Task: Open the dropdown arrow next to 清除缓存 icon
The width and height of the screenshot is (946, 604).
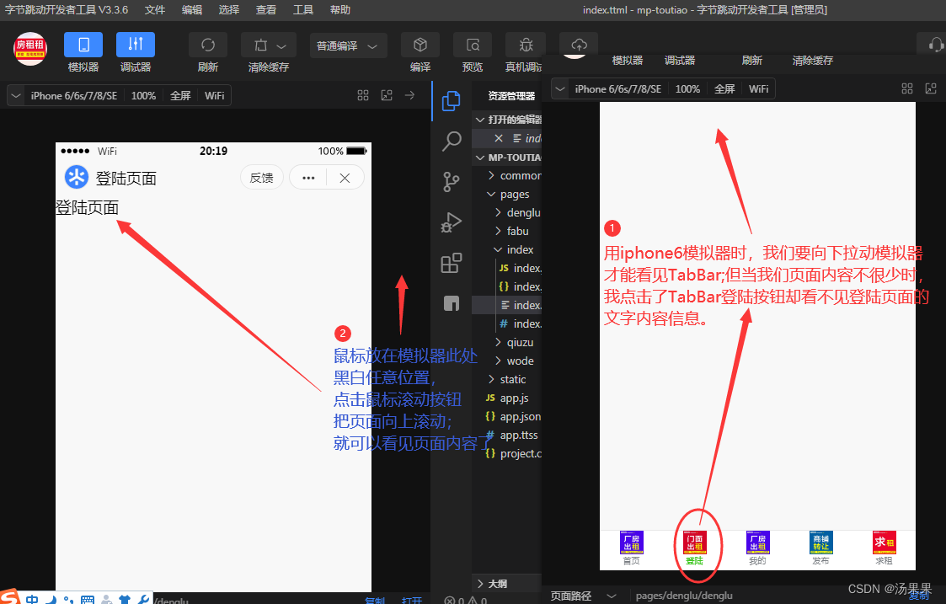Action: pyautogui.click(x=281, y=45)
